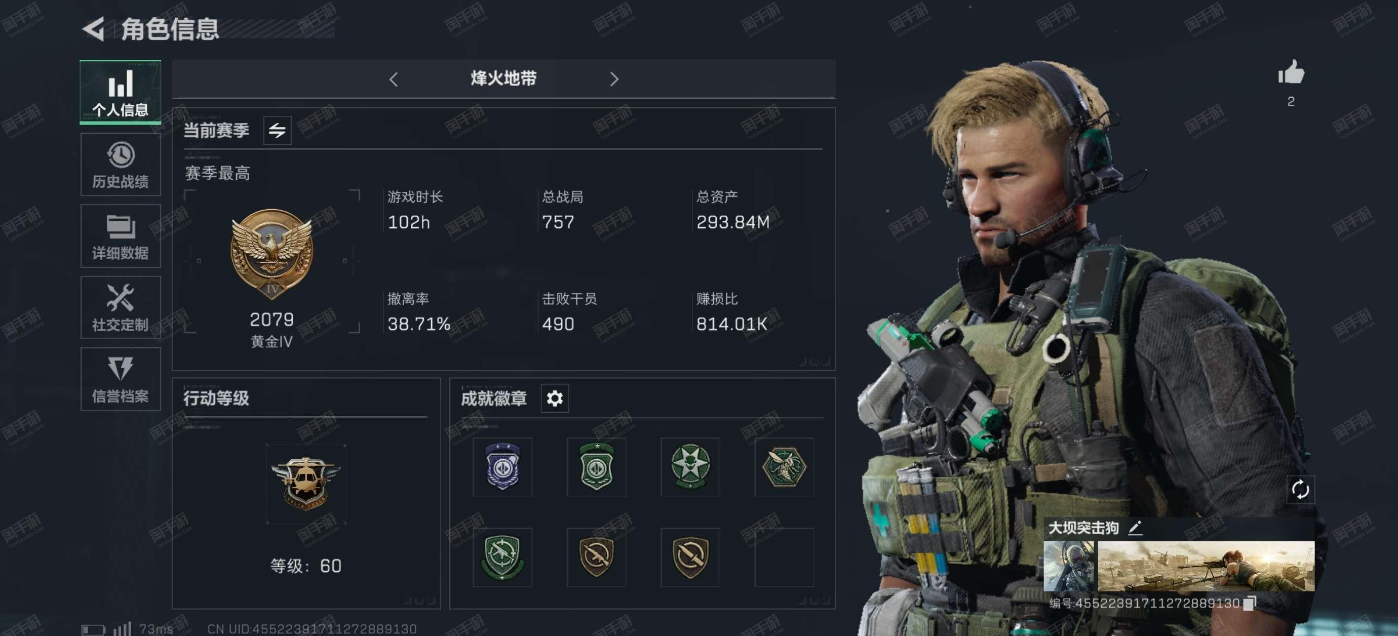Select the blue shield achievement badge

(502, 467)
